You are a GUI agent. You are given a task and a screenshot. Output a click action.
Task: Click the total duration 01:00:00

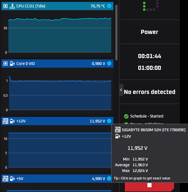coord(149,68)
